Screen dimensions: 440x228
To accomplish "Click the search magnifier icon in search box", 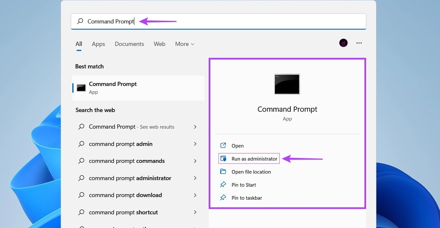I will coord(80,21).
